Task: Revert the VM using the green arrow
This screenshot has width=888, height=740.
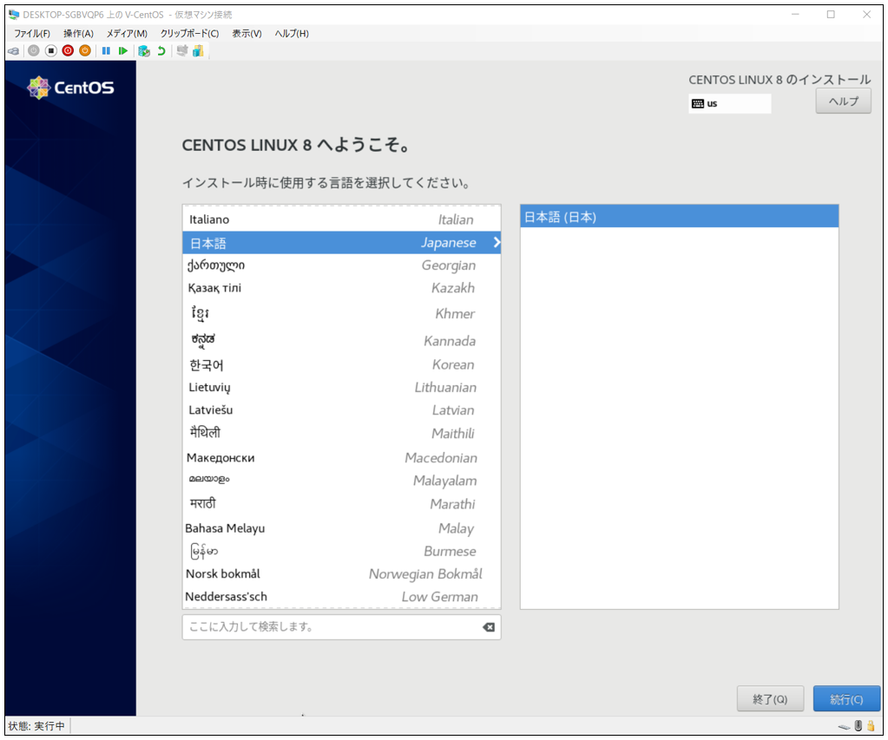Action: tap(161, 51)
